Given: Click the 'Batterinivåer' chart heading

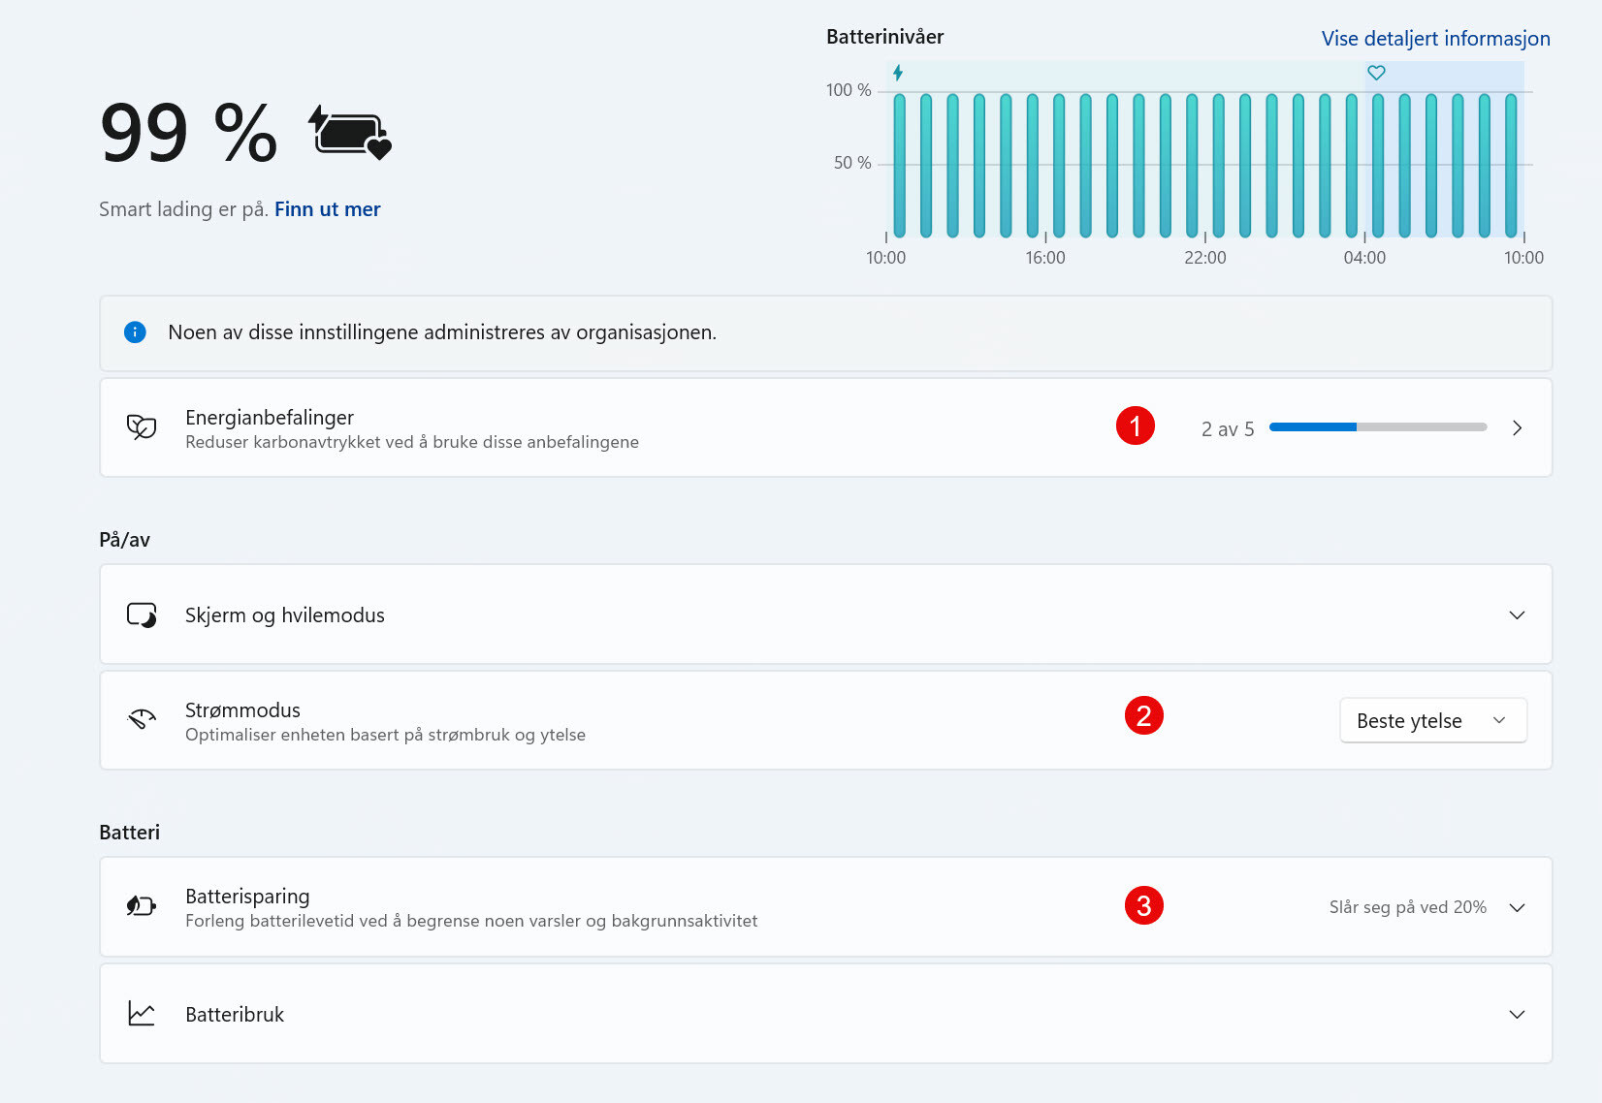Looking at the screenshot, I should tap(884, 37).
